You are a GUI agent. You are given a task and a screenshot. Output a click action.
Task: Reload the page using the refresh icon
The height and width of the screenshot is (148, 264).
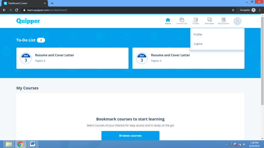coord(17,10)
